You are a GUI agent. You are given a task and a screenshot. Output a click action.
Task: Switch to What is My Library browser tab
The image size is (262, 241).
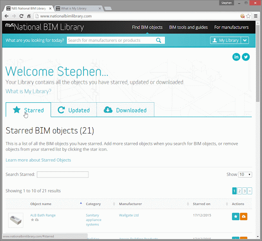click(78, 8)
